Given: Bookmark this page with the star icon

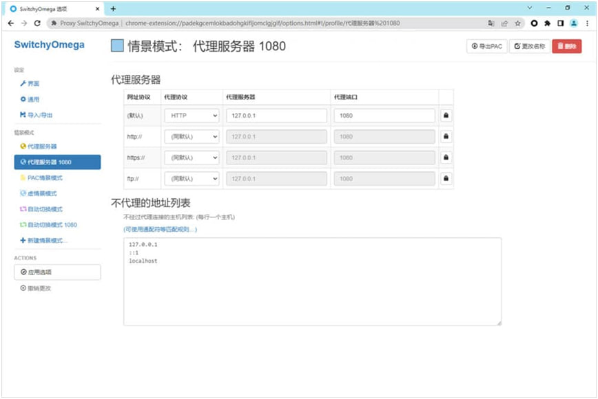Looking at the screenshot, I should (x=517, y=23).
